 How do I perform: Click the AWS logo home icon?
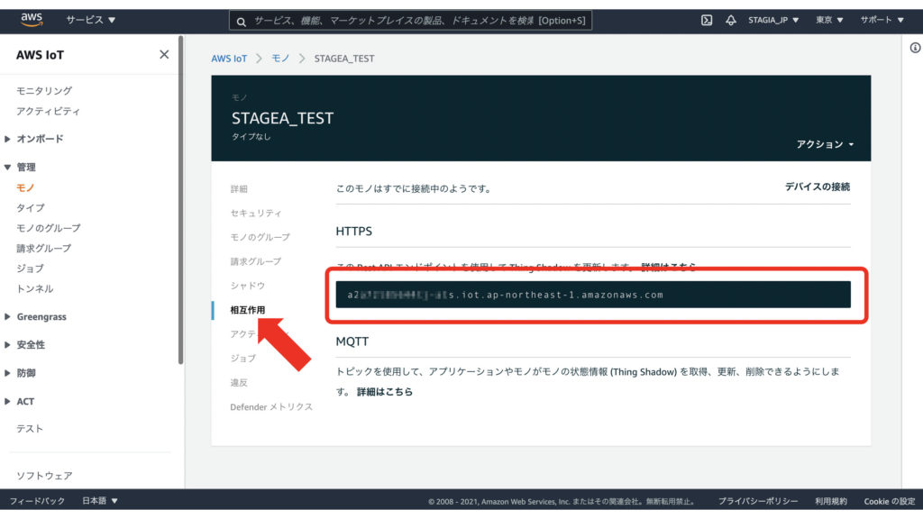pos(31,19)
